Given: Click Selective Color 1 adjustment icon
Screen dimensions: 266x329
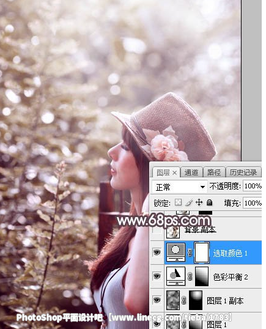Looking at the screenshot, I should (x=175, y=252).
